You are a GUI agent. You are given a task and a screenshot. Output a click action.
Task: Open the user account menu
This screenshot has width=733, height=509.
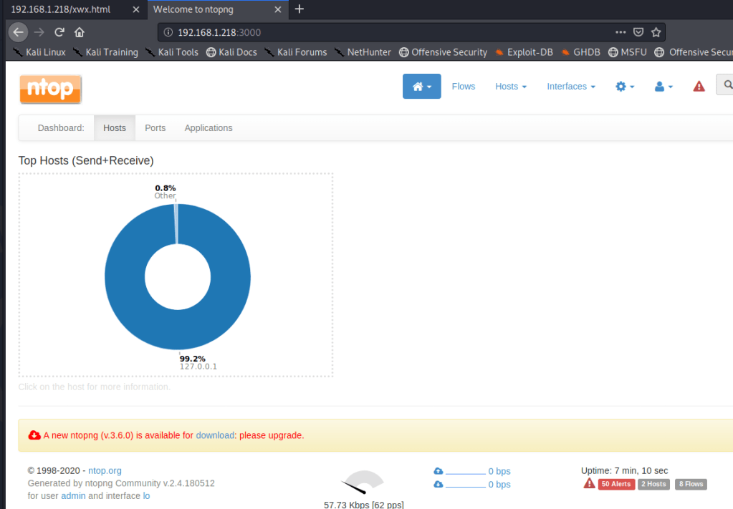tap(663, 87)
